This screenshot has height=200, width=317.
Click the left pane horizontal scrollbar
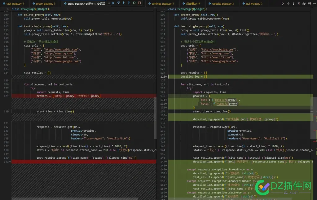click(75, 198)
